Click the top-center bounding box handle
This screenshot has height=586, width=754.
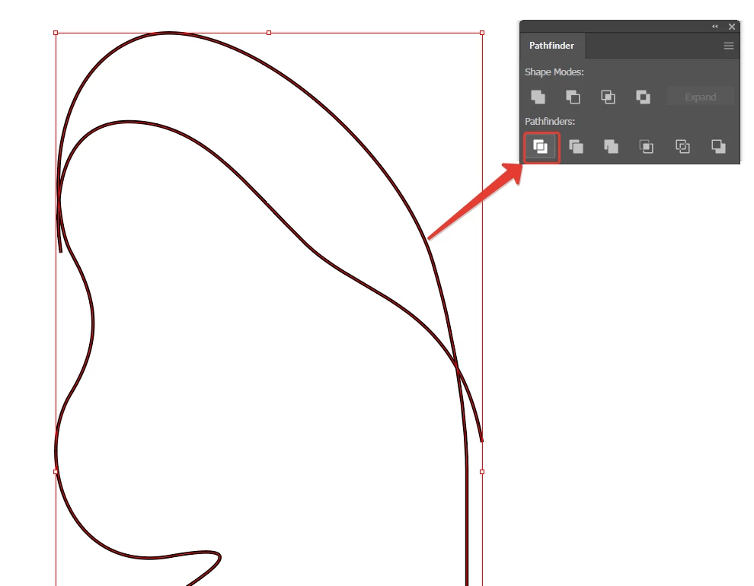pyautogui.click(x=269, y=33)
